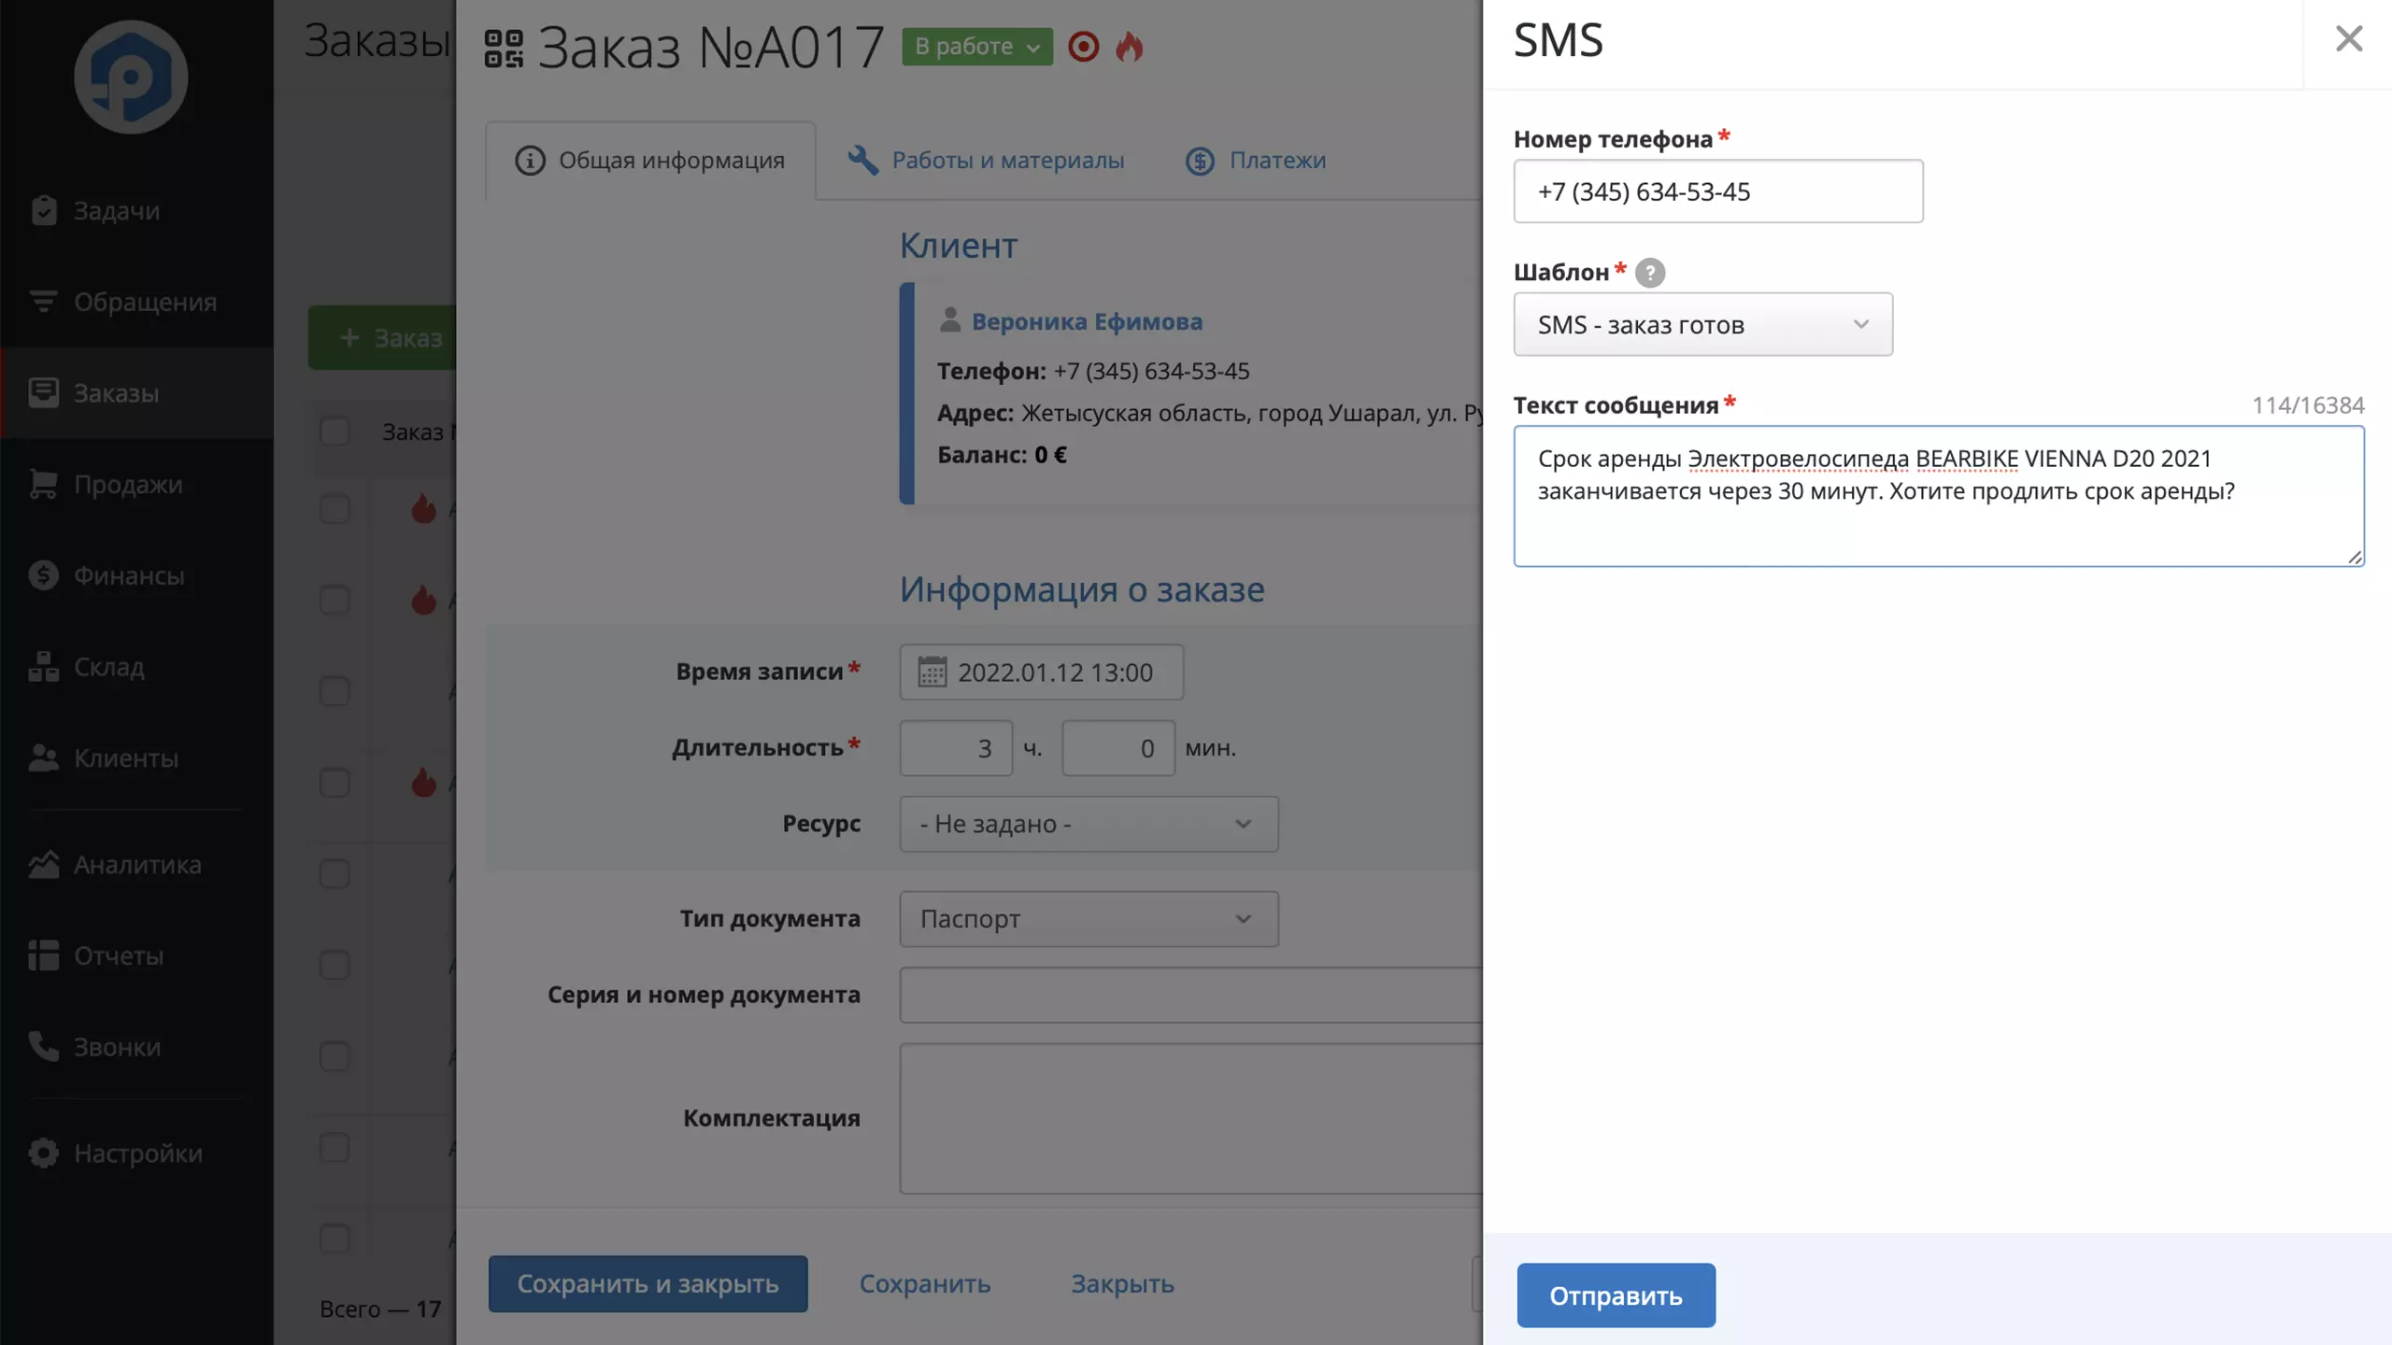Switch to Работы и материалы tab

[x=986, y=160]
